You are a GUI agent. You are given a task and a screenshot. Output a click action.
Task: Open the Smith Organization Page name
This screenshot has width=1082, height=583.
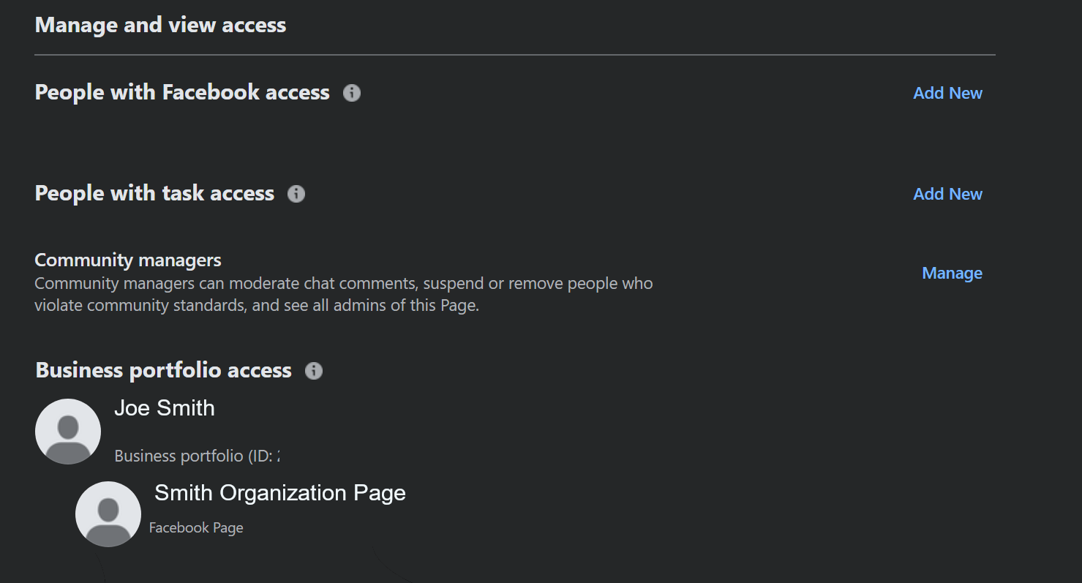279,493
